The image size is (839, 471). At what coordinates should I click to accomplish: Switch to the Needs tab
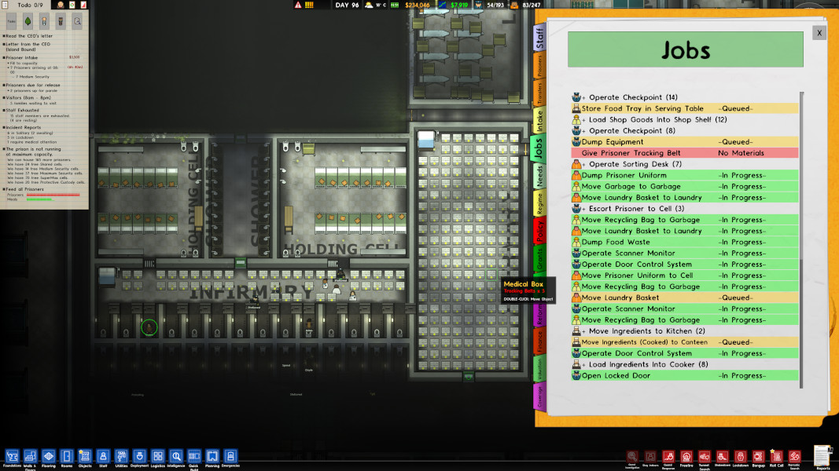(539, 176)
